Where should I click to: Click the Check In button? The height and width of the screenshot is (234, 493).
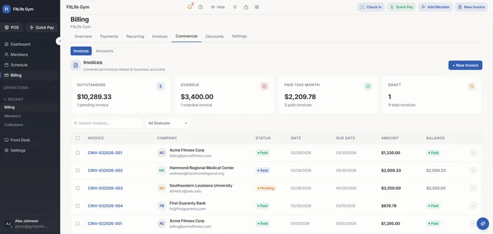click(371, 7)
